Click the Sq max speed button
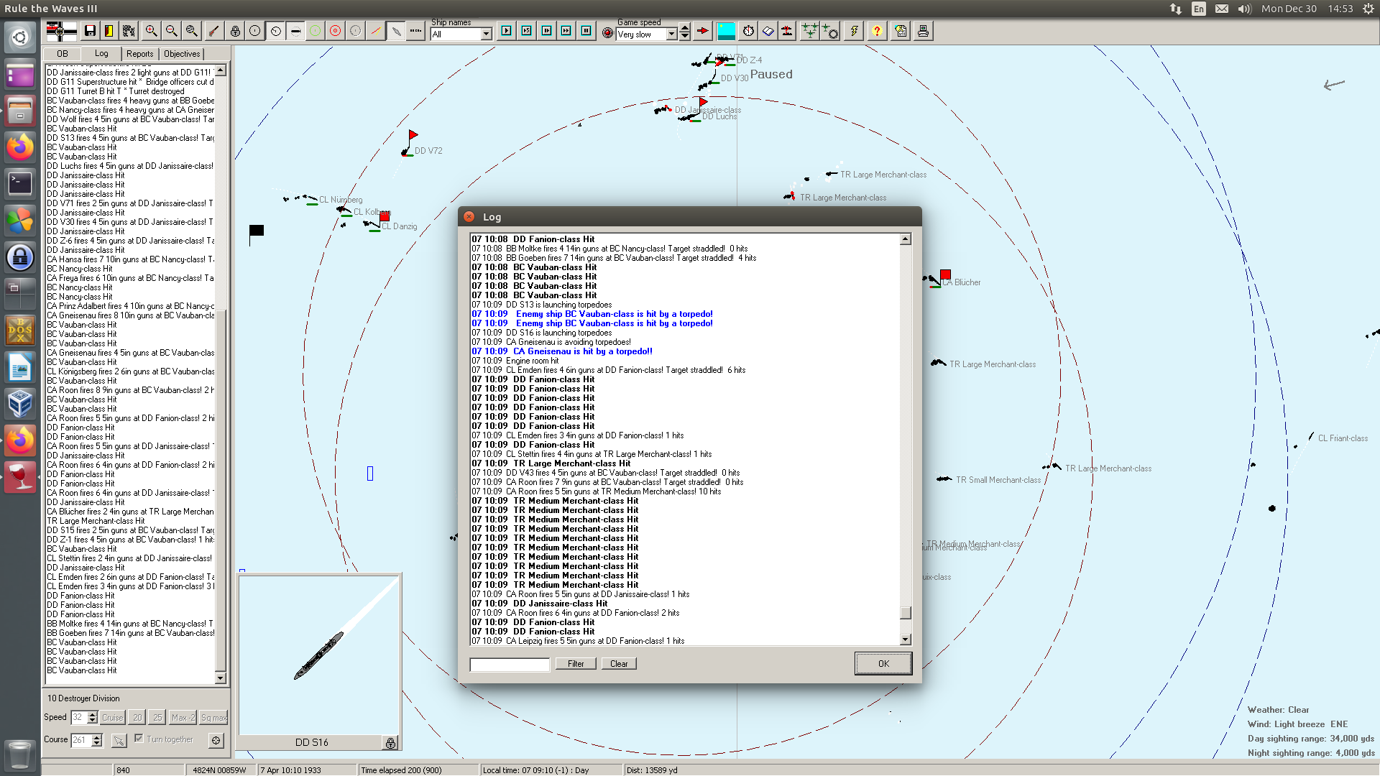Viewport: 1380px width, 776px height. pyautogui.click(x=213, y=717)
